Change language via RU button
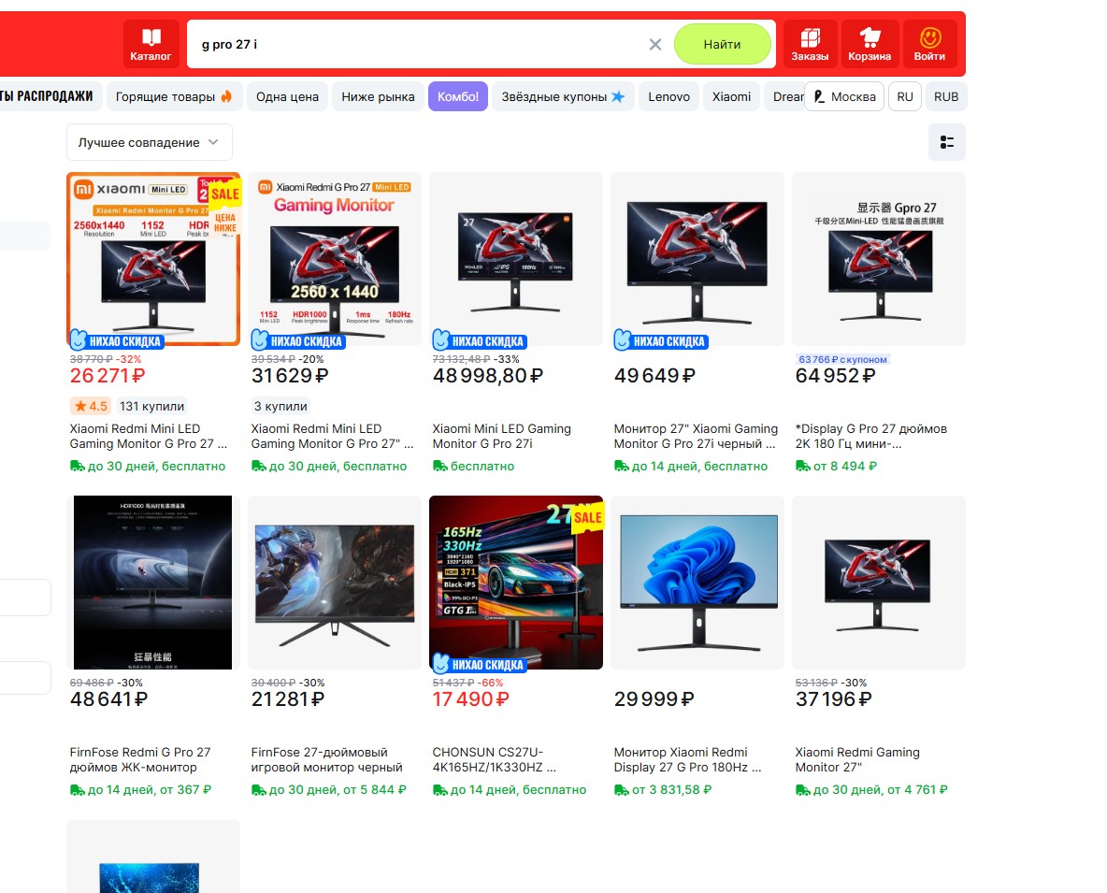The image size is (1107, 893). coord(905,96)
